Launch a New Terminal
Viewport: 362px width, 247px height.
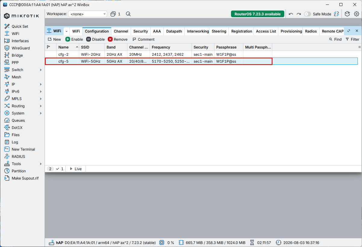23,149
